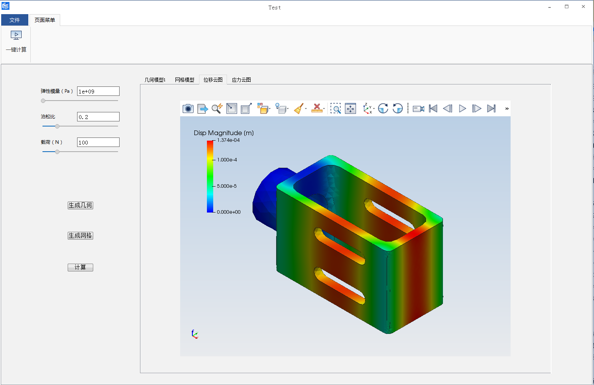Click the Disp Magnitude (m) legend title
Viewport: 594px width, 385px height.
coord(224,133)
